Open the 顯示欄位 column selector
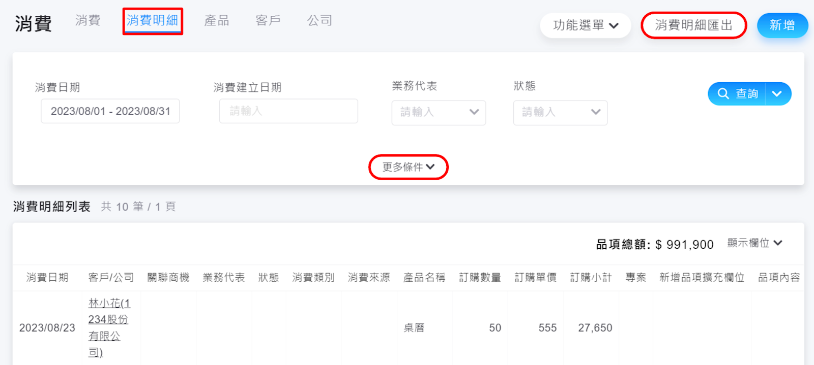Screen dimensions: 814x365 754,243
